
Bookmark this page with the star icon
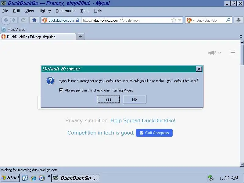click(174, 20)
